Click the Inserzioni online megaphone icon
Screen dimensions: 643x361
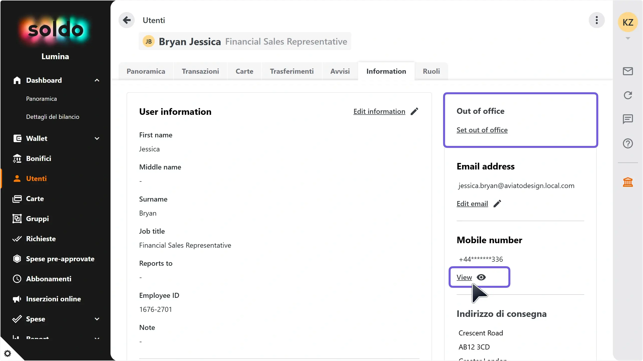click(17, 299)
